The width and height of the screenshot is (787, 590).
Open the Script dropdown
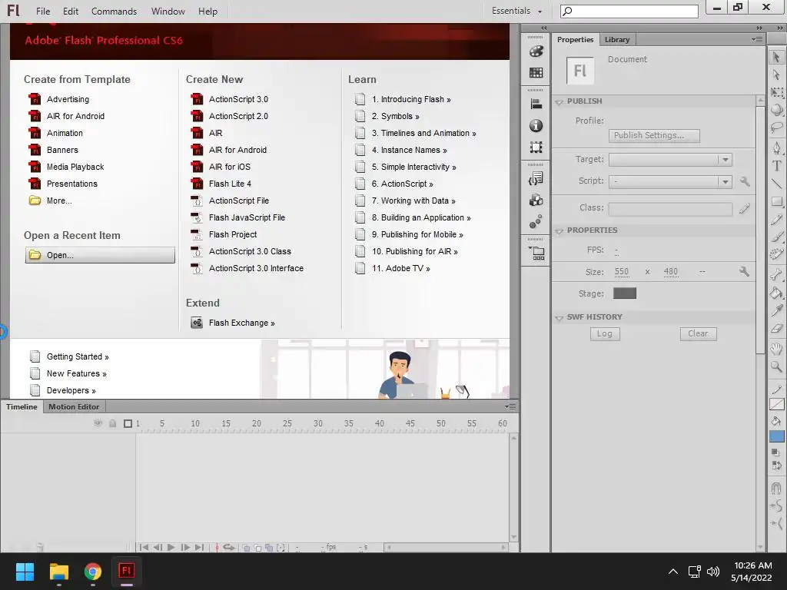click(x=725, y=181)
